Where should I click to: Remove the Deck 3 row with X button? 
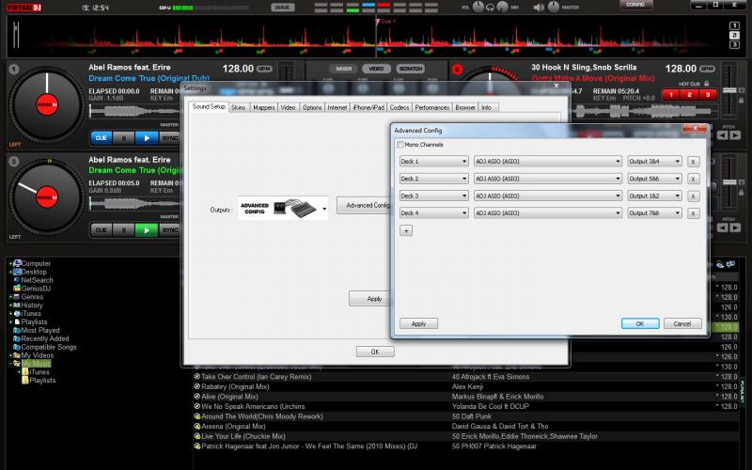click(x=693, y=196)
